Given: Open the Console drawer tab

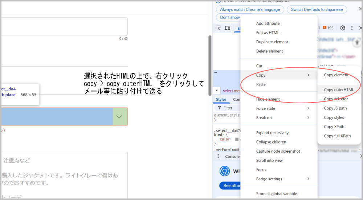Looking at the screenshot, I should pos(232,156).
